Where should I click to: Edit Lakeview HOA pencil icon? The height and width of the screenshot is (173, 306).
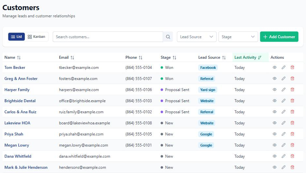(x=283, y=123)
